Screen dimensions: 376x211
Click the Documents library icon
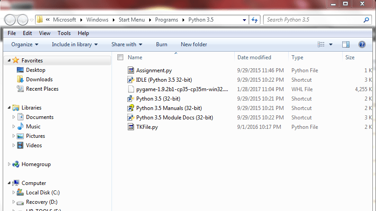pos(20,117)
